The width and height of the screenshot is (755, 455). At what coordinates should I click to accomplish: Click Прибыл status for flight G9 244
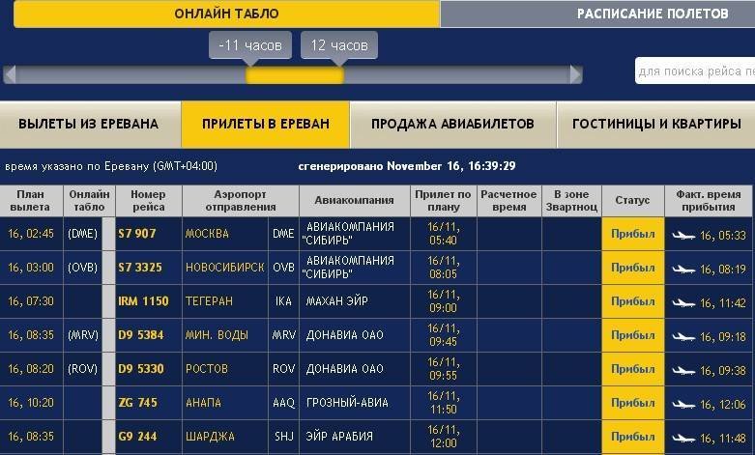pos(632,437)
